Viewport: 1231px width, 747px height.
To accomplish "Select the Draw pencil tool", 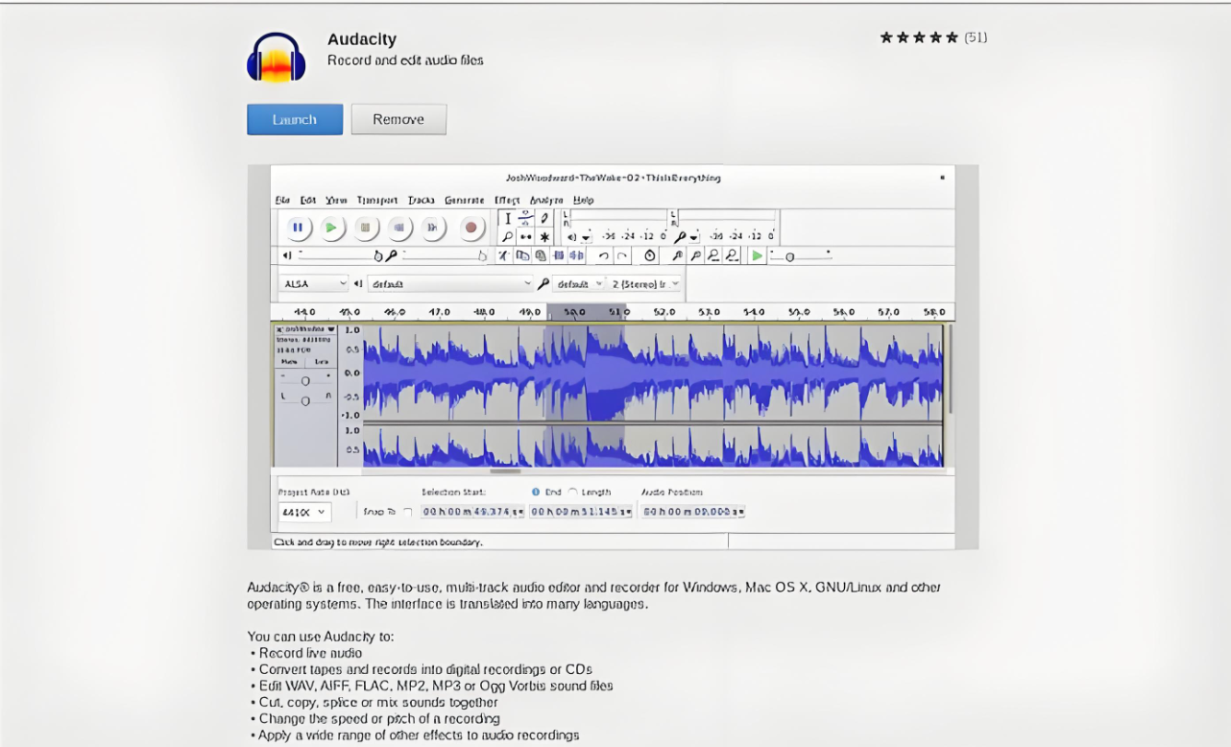I will 544,219.
